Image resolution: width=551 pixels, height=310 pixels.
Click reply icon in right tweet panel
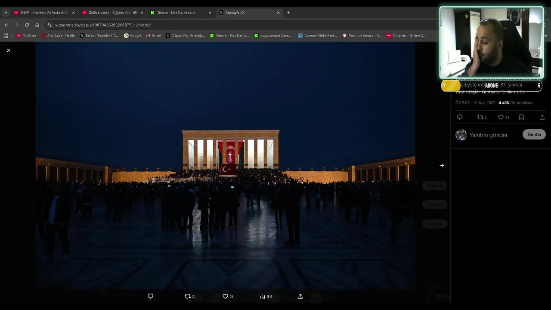460,117
